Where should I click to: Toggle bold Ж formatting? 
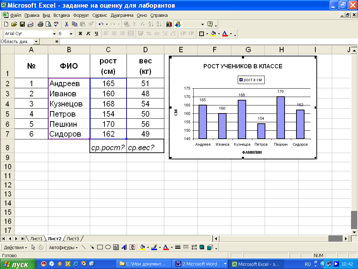(80, 34)
